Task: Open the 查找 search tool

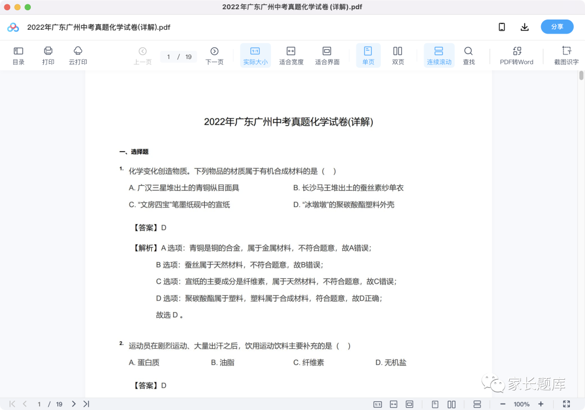Action: tap(469, 56)
